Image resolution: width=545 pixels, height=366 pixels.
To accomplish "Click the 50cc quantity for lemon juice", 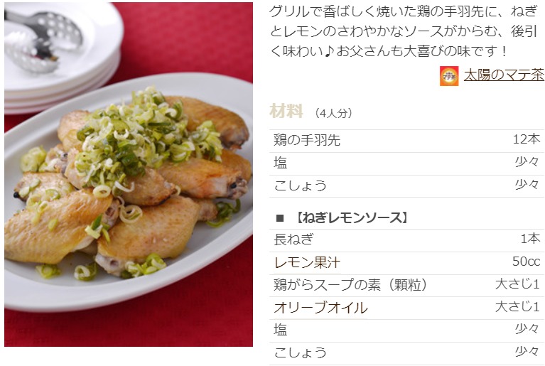I will point(527,262).
